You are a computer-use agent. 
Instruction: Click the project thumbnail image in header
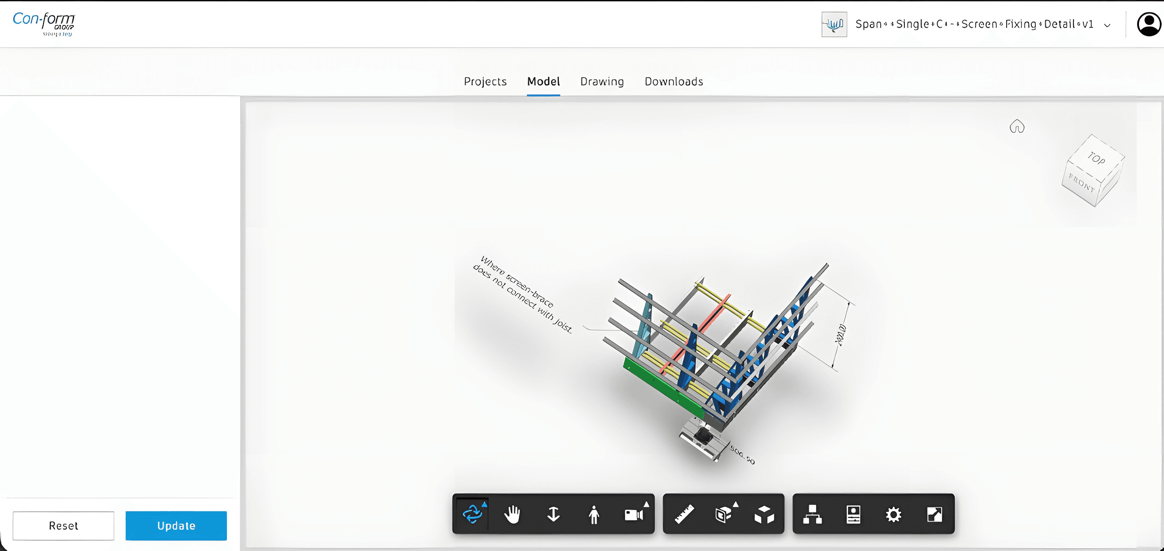pyautogui.click(x=834, y=24)
